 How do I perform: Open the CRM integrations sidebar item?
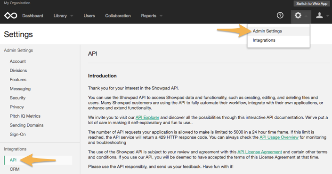coord(15,169)
